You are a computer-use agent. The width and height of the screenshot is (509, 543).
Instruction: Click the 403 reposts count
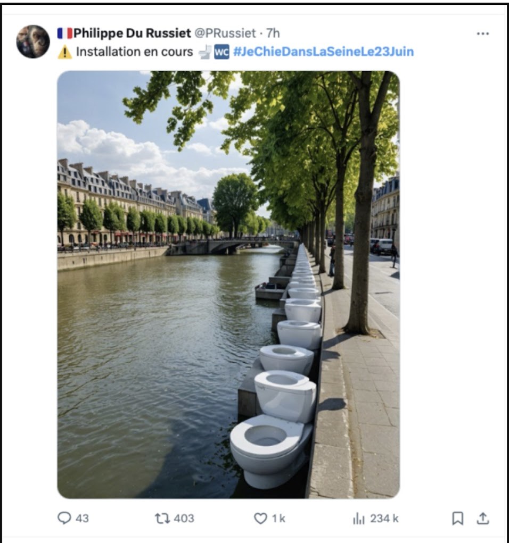(x=184, y=519)
